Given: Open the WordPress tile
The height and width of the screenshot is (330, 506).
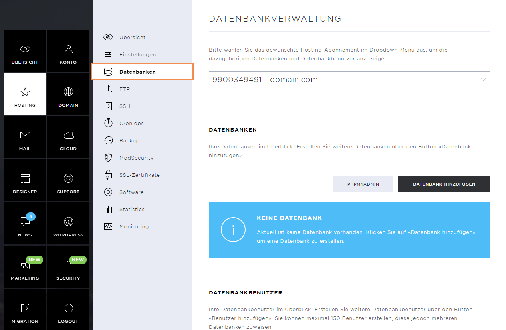Looking at the screenshot, I should coord(68,224).
